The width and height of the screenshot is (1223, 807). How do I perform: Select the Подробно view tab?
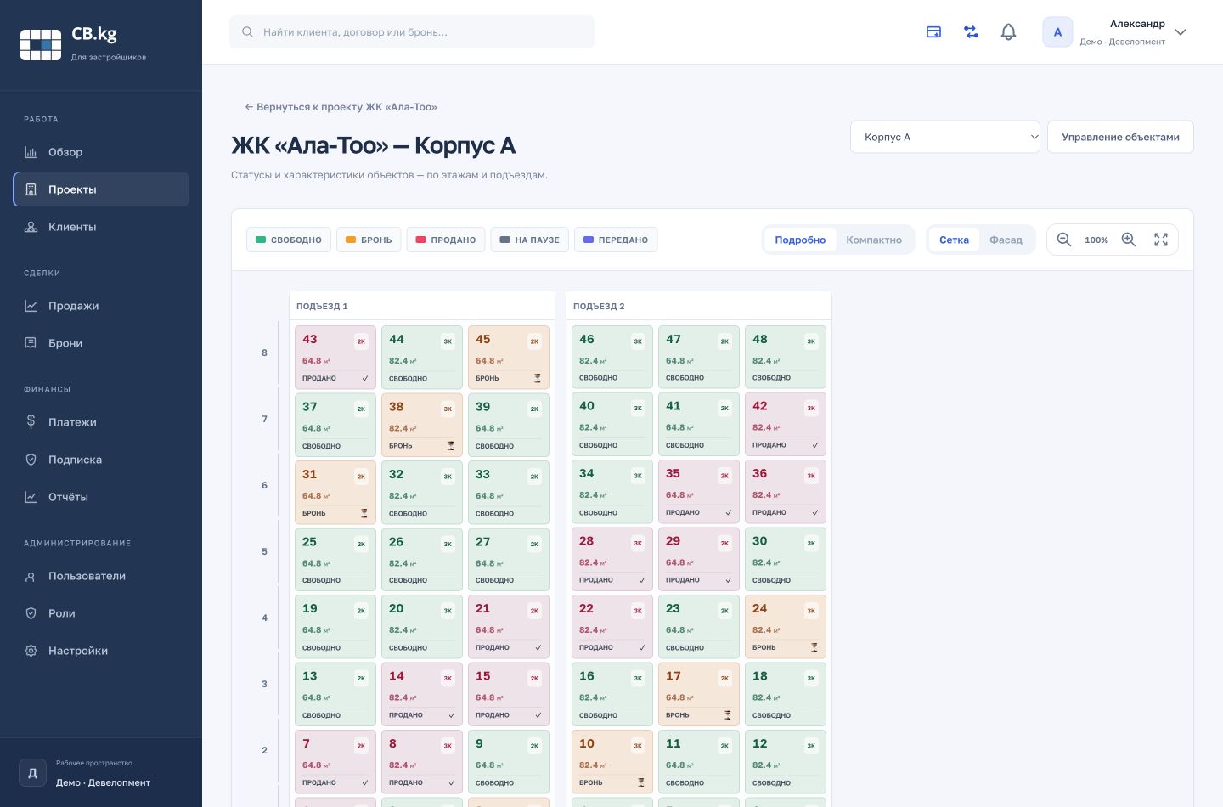(800, 240)
